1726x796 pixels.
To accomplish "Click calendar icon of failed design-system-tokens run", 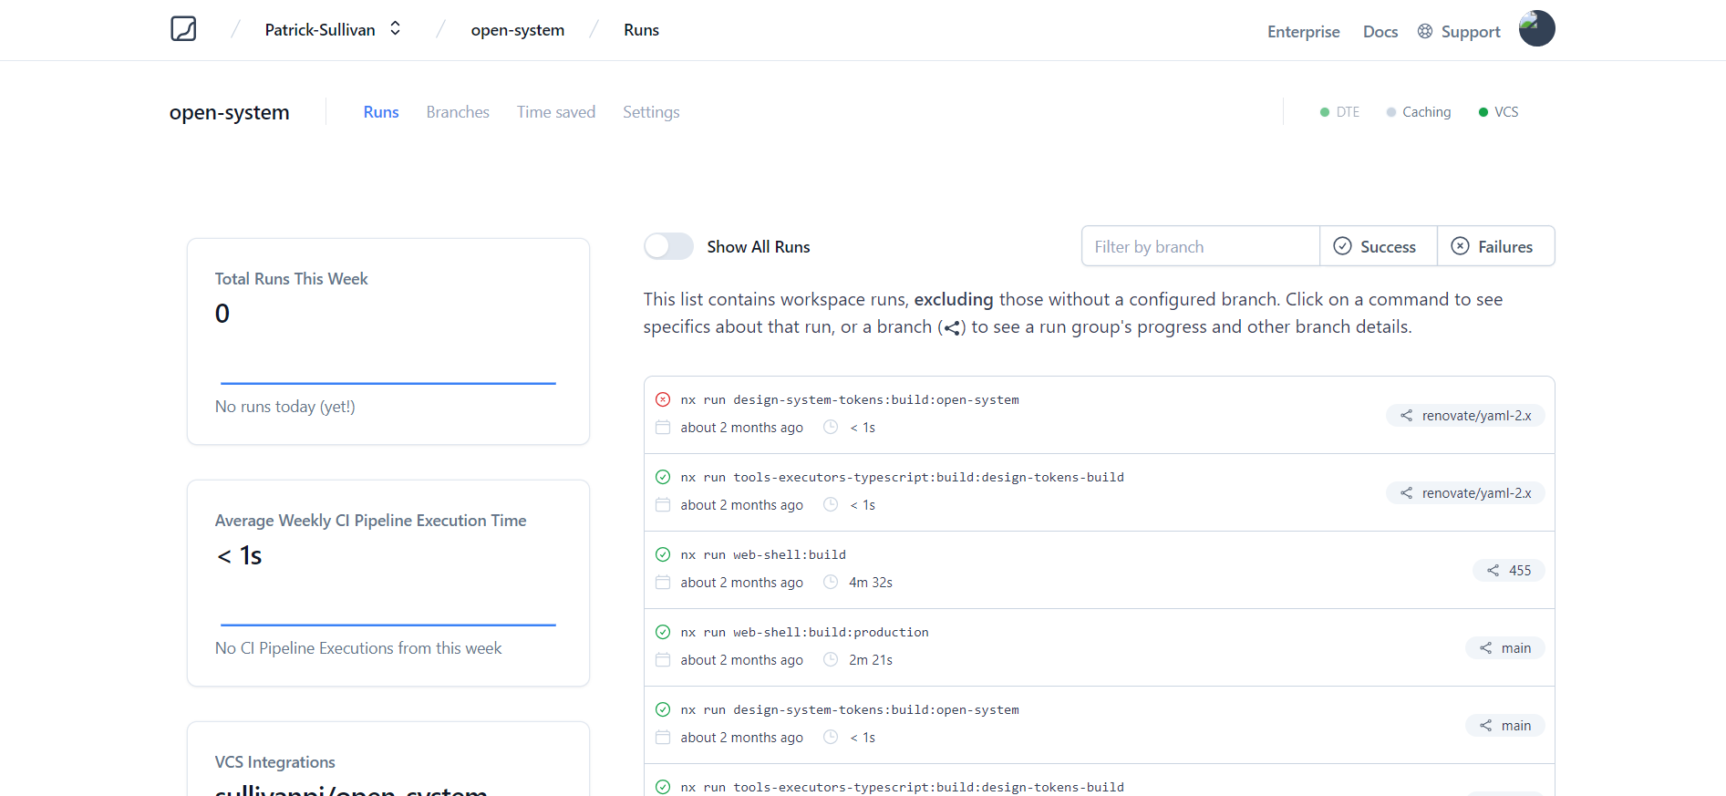I will coord(663,427).
